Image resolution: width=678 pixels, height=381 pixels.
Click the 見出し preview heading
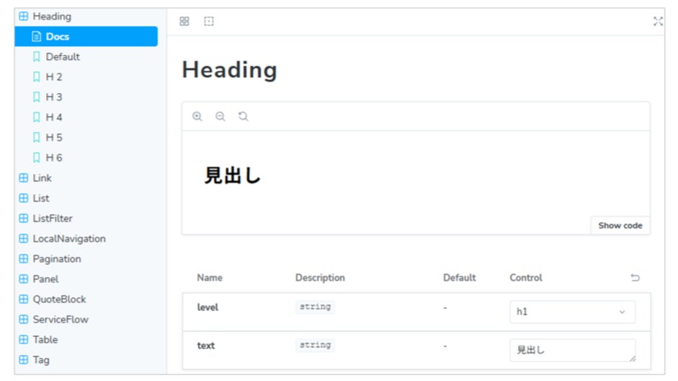click(x=232, y=176)
